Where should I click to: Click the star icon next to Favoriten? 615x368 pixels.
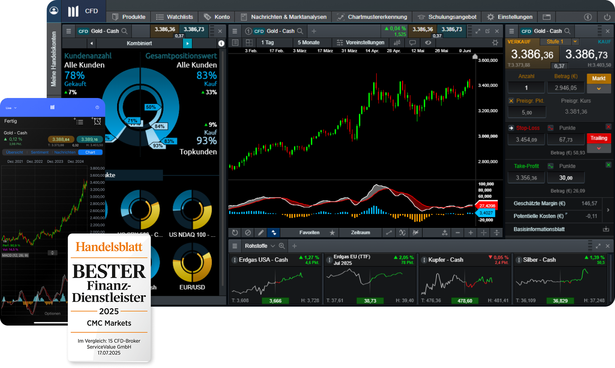332,233
